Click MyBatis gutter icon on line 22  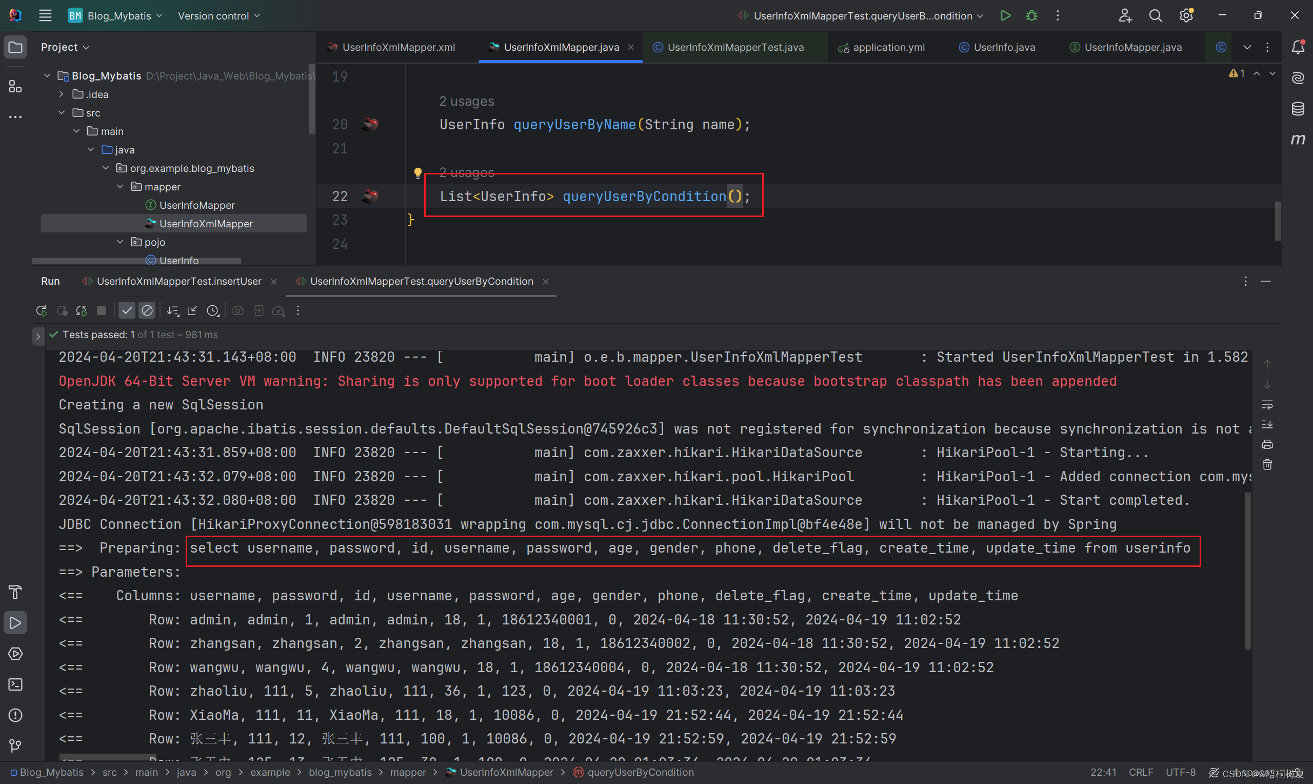[x=370, y=196]
